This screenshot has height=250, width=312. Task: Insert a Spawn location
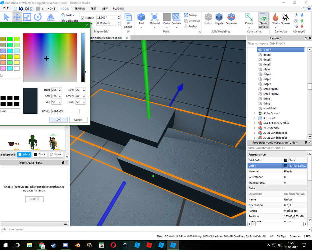(285, 19)
